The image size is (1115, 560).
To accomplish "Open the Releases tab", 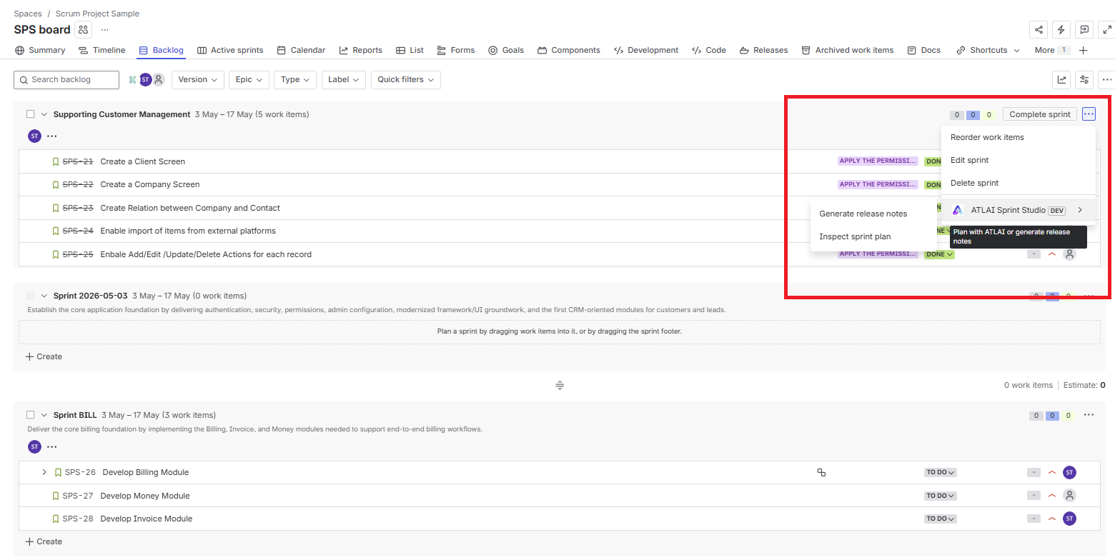I will click(x=763, y=50).
